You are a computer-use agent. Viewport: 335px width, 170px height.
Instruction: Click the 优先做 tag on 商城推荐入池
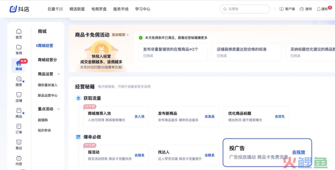90,106
